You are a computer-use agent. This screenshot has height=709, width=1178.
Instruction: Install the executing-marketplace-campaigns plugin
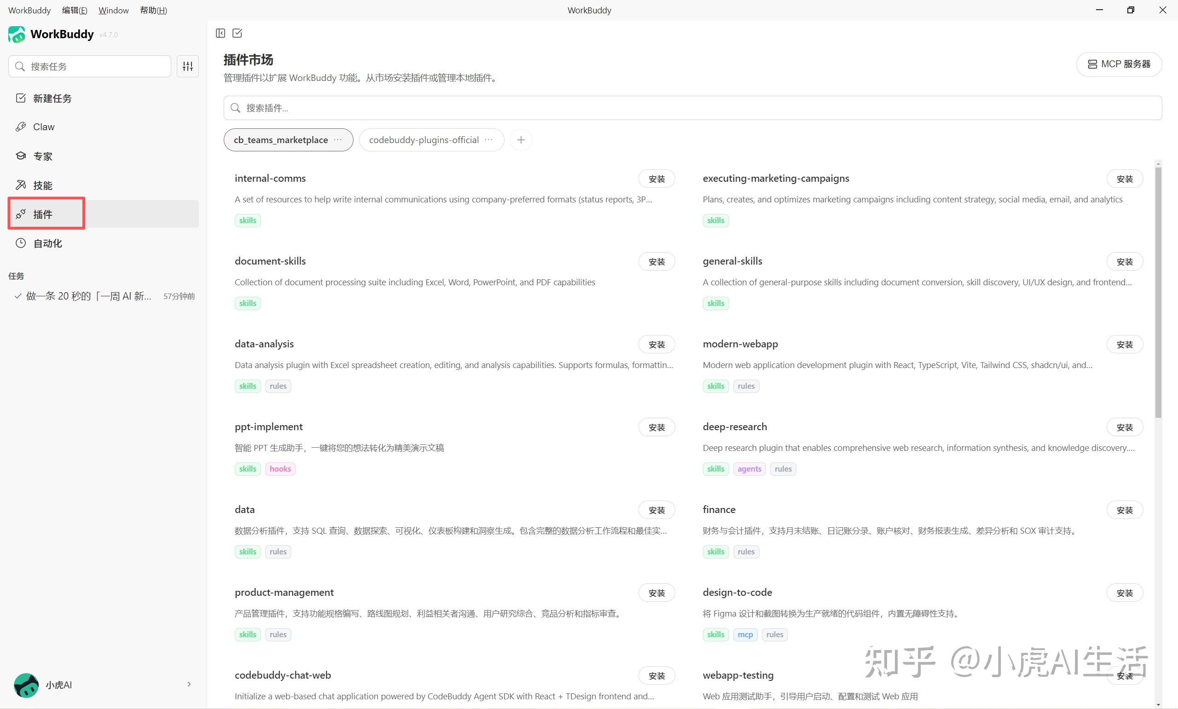(x=1125, y=179)
